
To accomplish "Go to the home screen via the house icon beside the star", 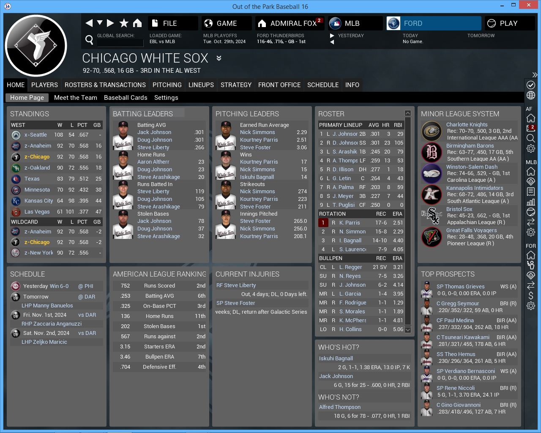I will click(x=137, y=23).
